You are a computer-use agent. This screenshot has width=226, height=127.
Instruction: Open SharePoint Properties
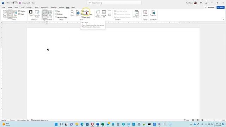[x=153, y=13]
